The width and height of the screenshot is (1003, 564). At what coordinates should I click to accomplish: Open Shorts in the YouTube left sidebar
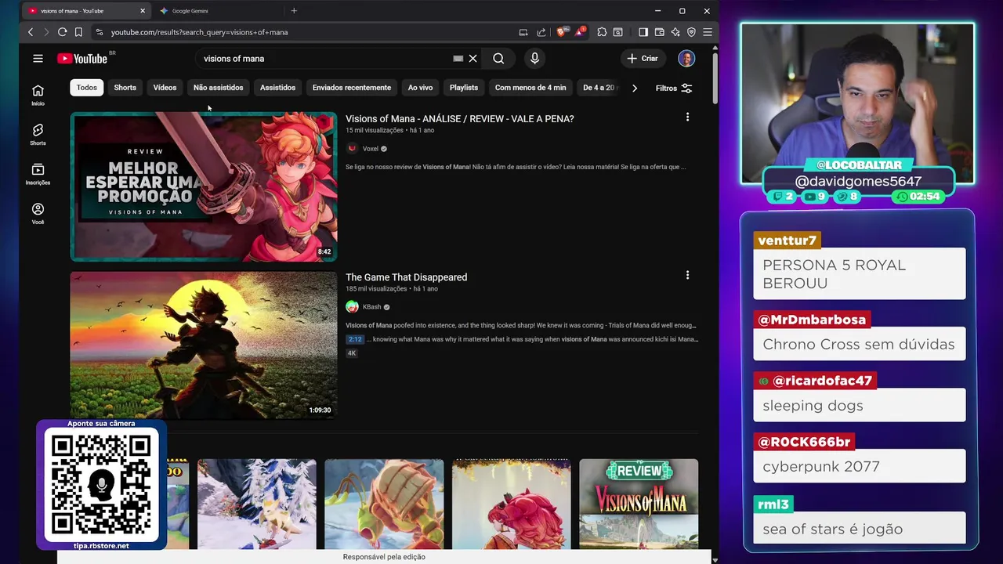tap(38, 135)
